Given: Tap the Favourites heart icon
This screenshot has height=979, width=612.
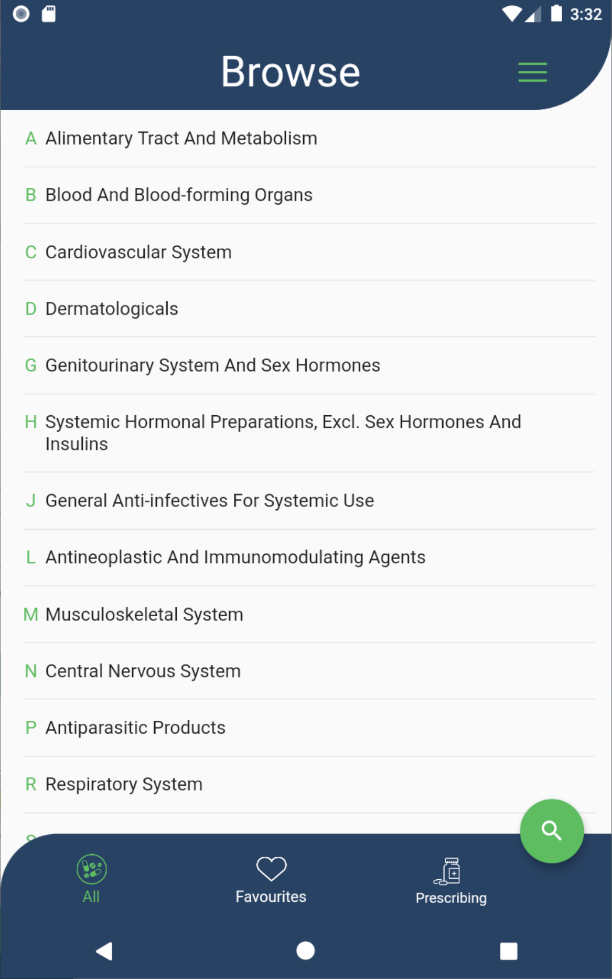Looking at the screenshot, I should [x=271, y=869].
